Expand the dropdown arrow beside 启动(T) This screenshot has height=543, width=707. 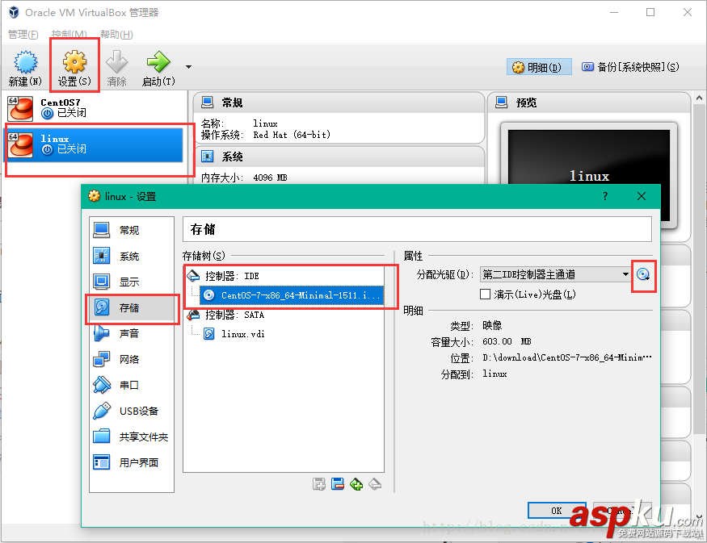188,67
